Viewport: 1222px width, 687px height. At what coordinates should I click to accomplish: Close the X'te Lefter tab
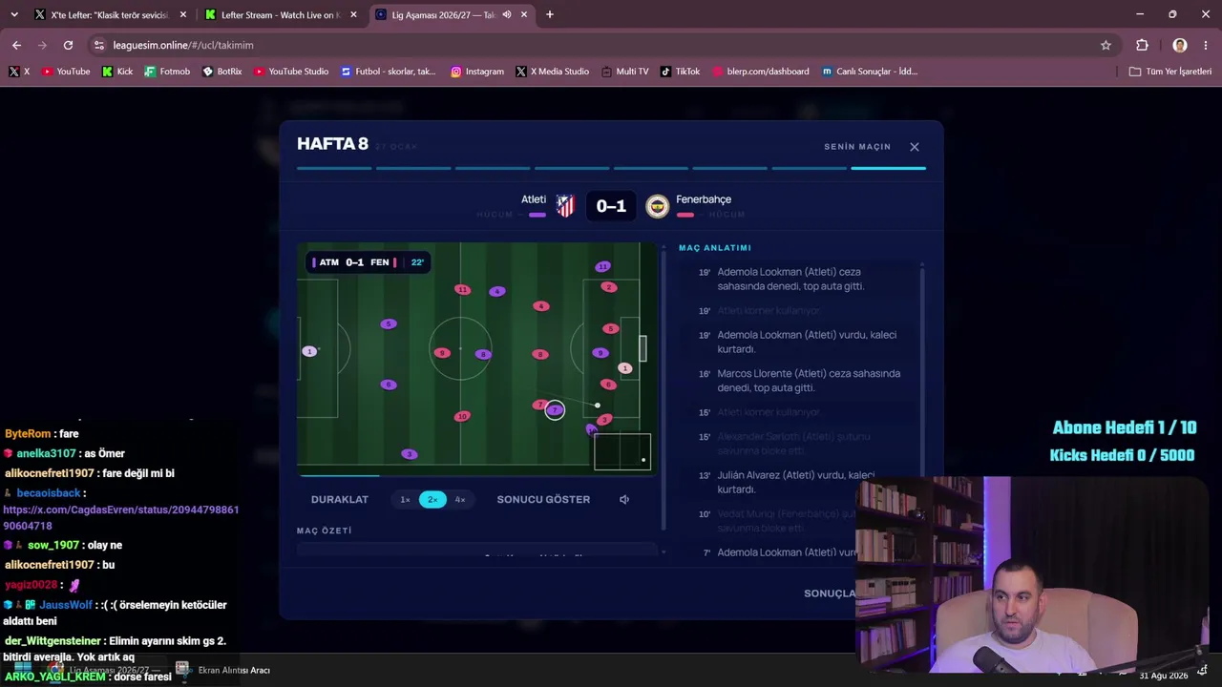click(183, 15)
